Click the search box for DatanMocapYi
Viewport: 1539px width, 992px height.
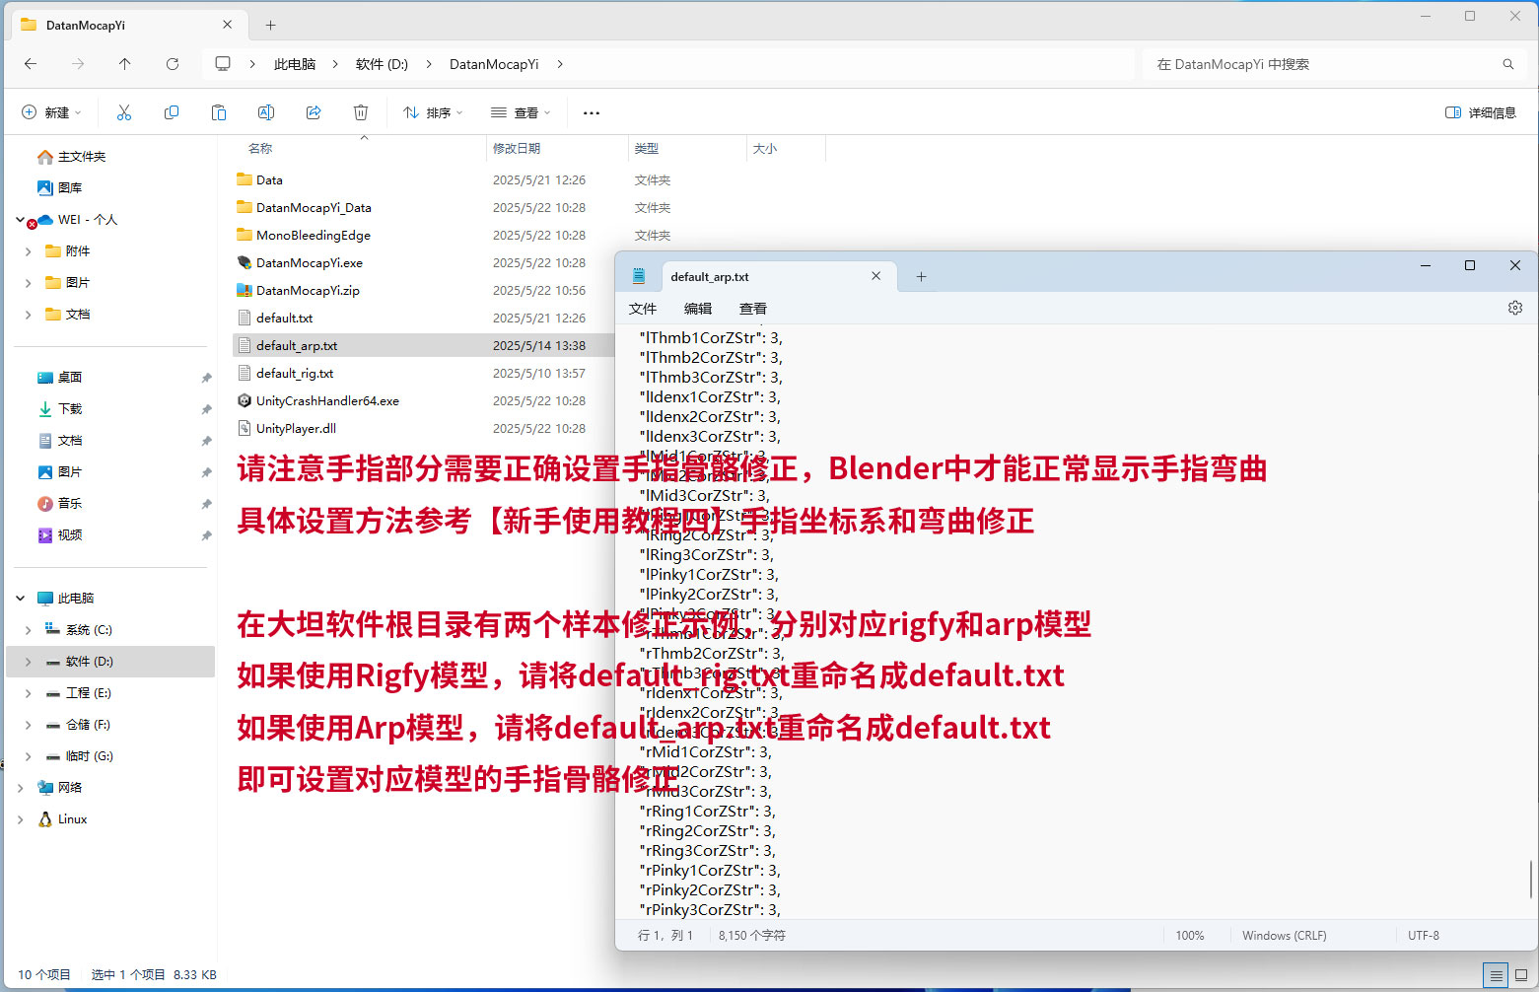1321,64
